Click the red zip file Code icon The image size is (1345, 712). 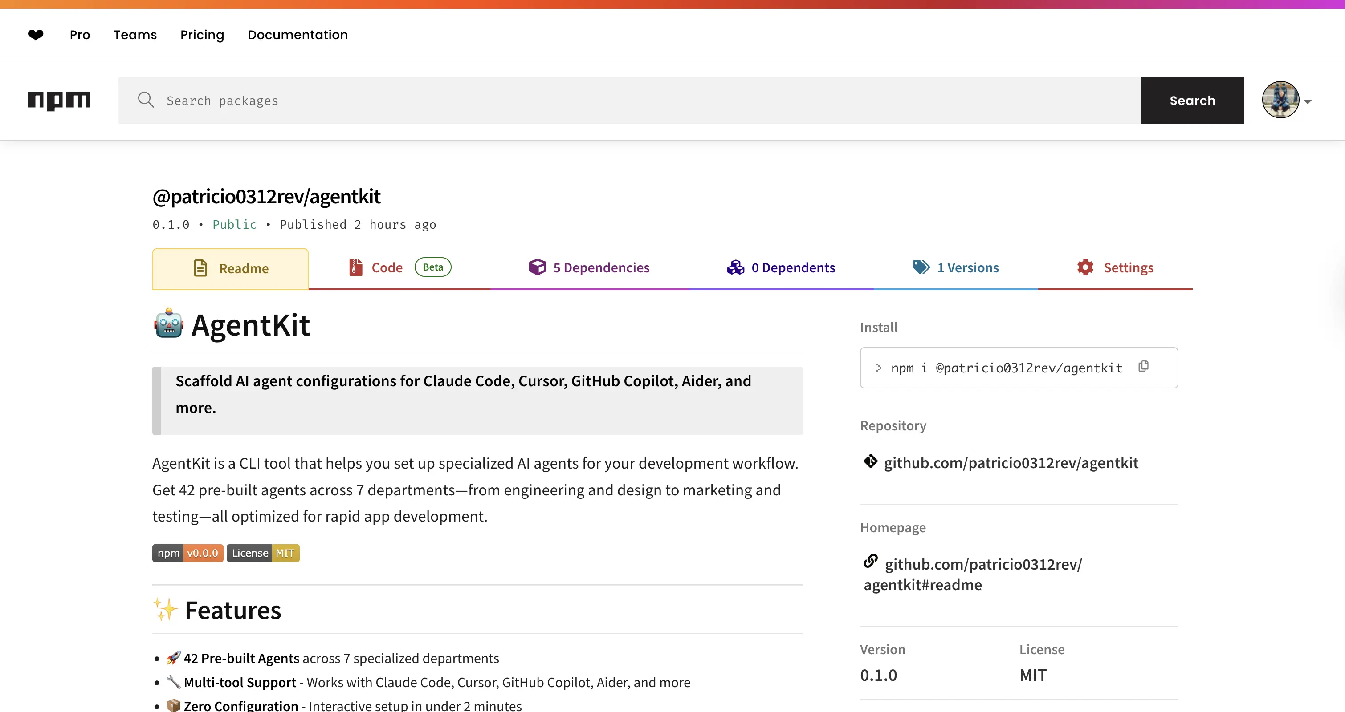(355, 267)
